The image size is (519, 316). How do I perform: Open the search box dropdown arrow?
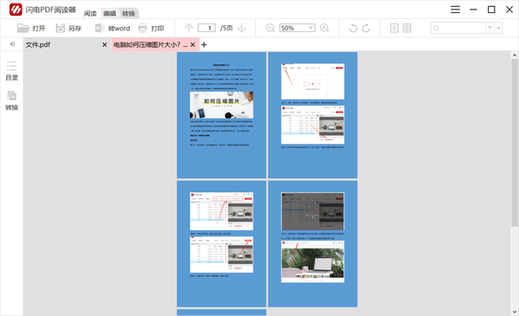pos(490,29)
